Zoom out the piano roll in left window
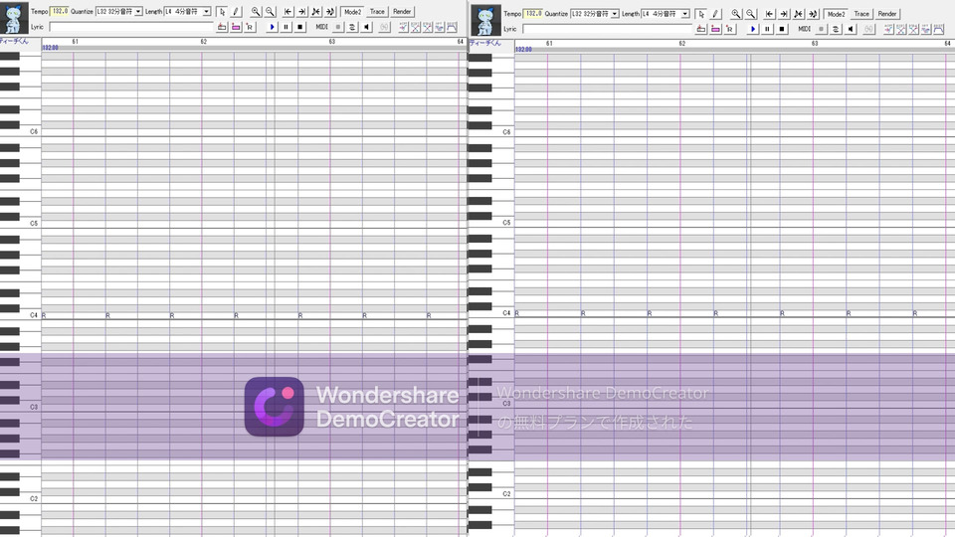955x537 pixels. (x=270, y=12)
